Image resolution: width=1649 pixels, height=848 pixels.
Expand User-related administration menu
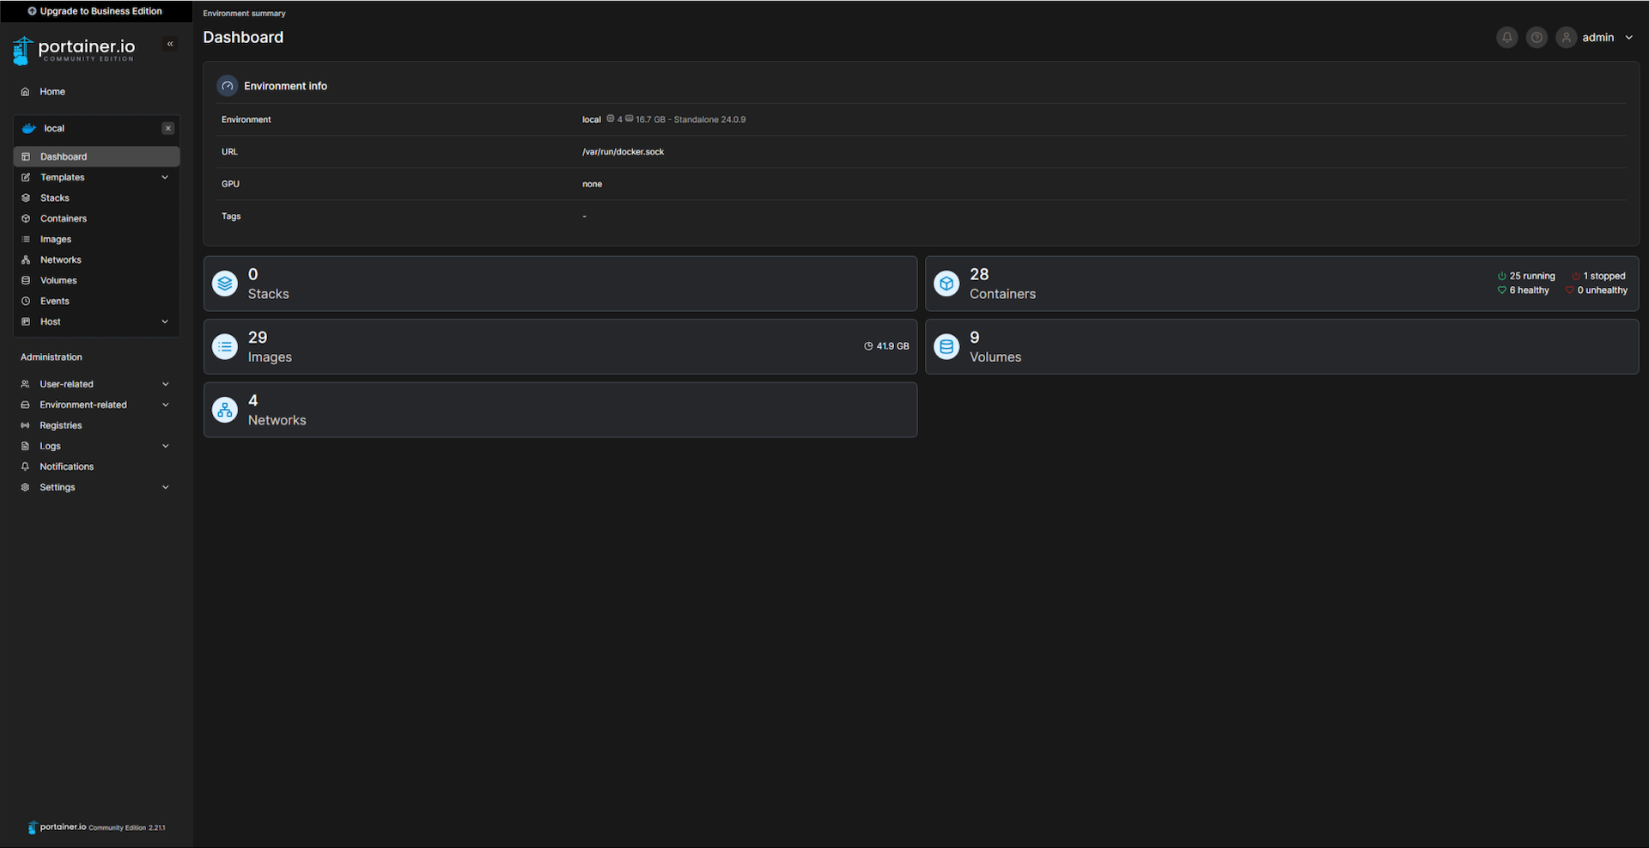tap(165, 384)
